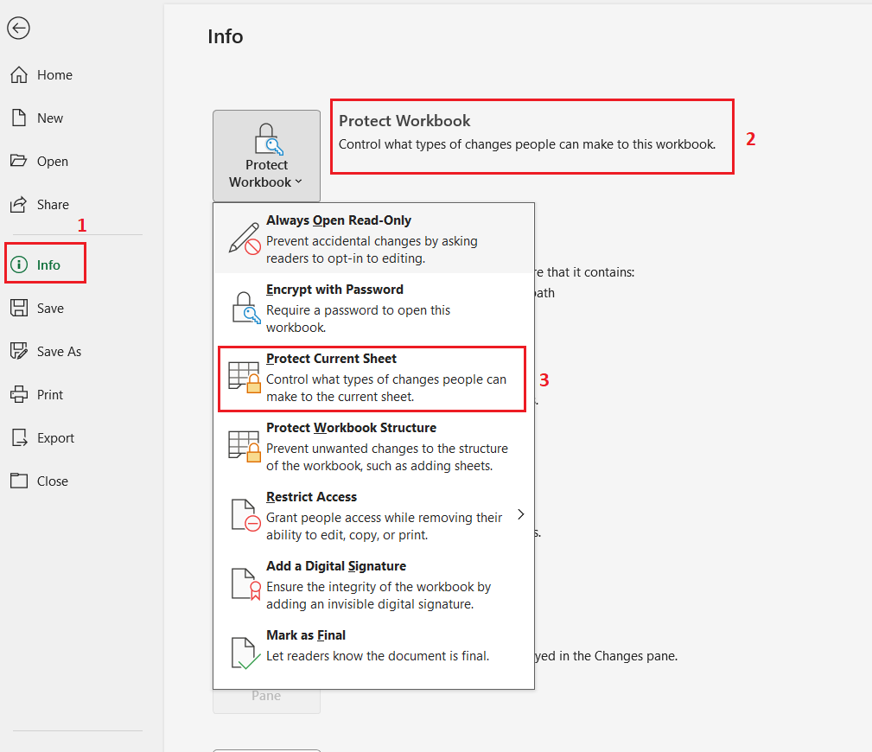
Task: Click the New document icon
Action: (19, 118)
